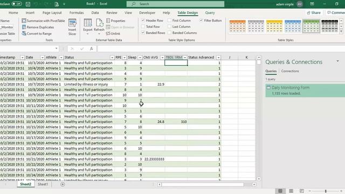Click the Export table icon

87,23
